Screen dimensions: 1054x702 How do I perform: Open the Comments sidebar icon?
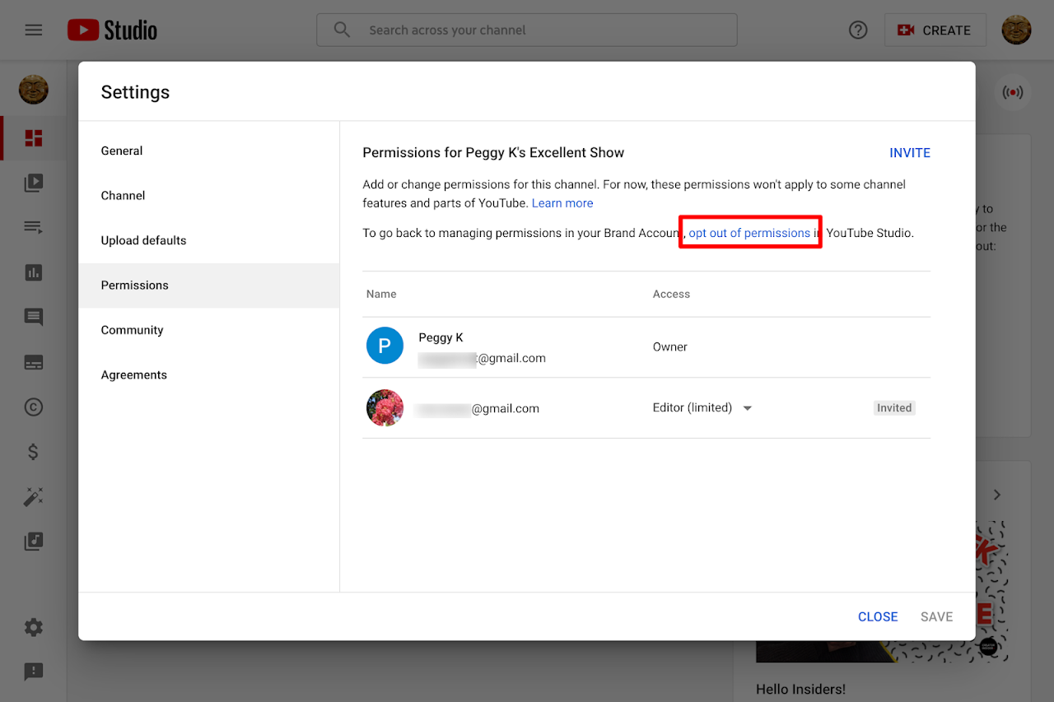coord(34,318)
